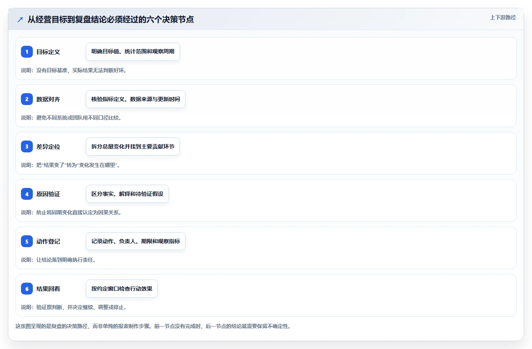Click the 明确目标值、统计范围和观察周期 chip
This screenshot has width=532, height=349.
point(133,52)
